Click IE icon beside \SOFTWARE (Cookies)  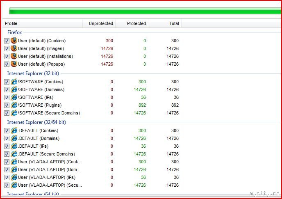14,82
